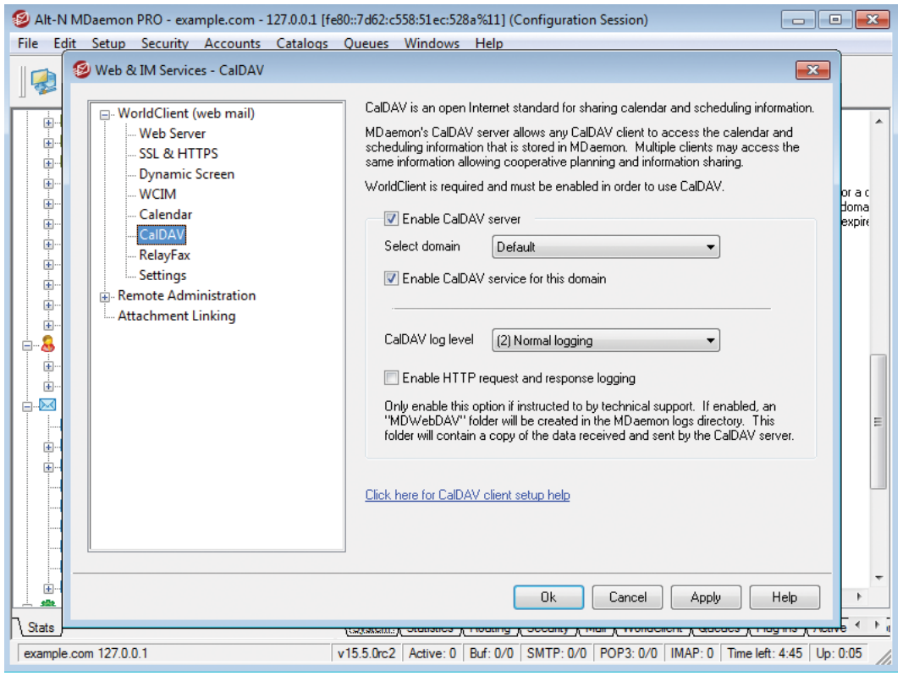Select Settings in the tree
Viewport: 903px width, 676px height.
coord(162,275)
